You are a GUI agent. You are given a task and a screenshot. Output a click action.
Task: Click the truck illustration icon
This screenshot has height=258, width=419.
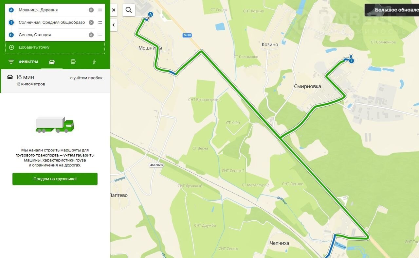pyautogui.click(x=55, y=125)
